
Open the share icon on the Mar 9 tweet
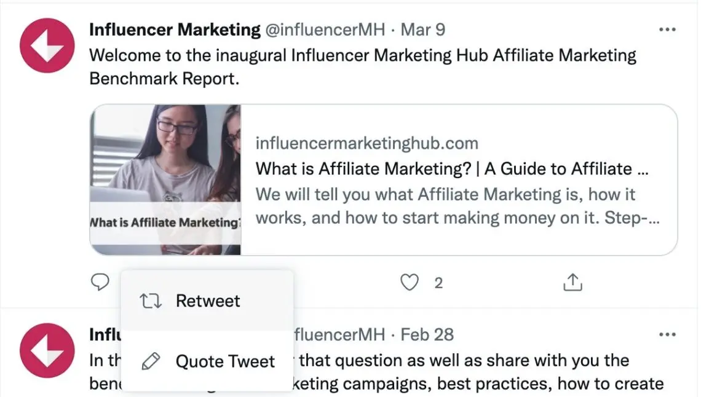tap(572, 282)
